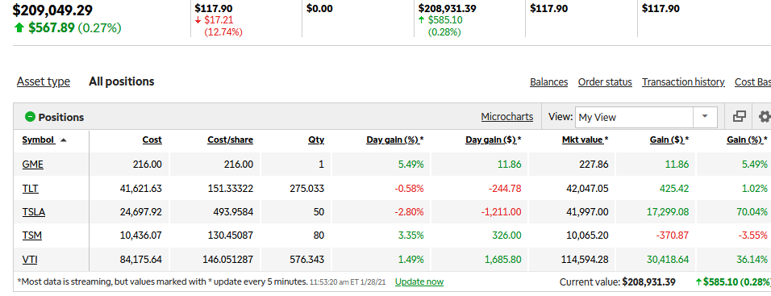771x296 pixels.
Task: Open the GME symbol link
Action: 33,165
